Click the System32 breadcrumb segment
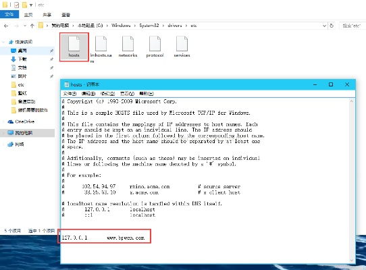 click(149, 26)
